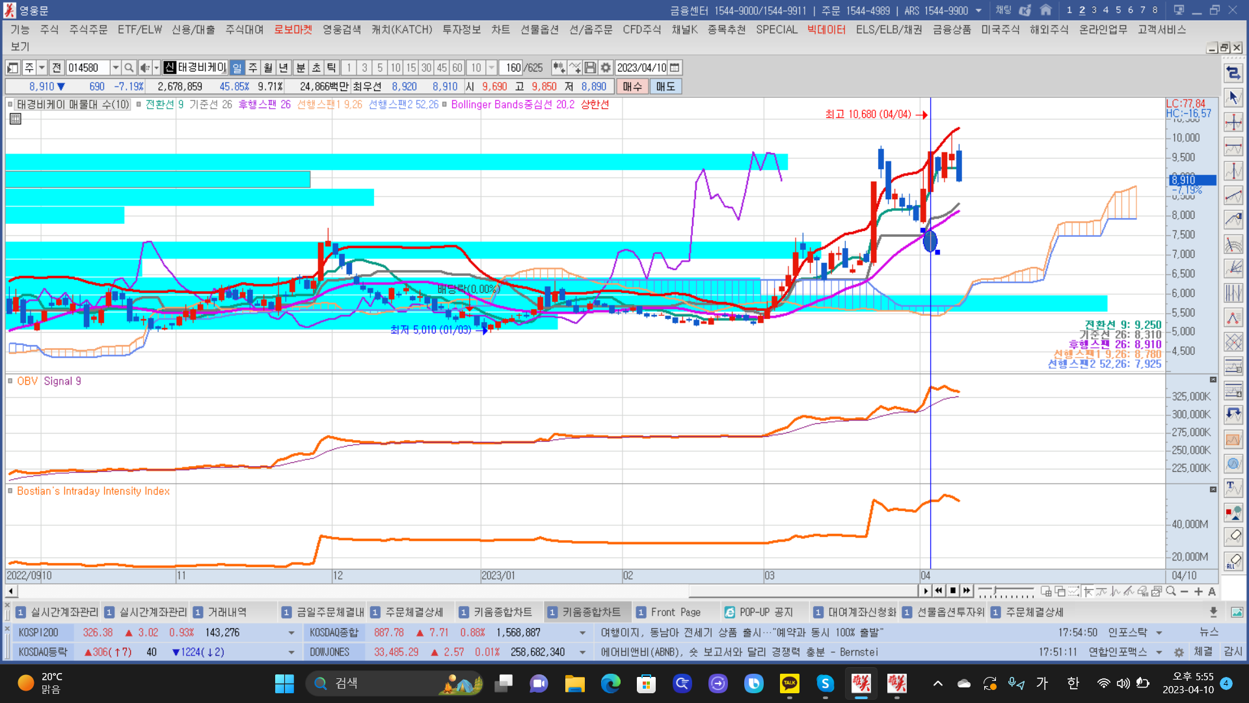Switch chart to the monthly (월) period
The height and width of the screenshot is (703, 1249).
coord(268,68)
